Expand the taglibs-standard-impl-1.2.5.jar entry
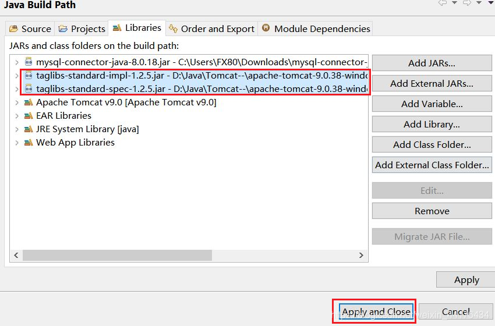This screenshot has height=326, width=495. point(17,76)
